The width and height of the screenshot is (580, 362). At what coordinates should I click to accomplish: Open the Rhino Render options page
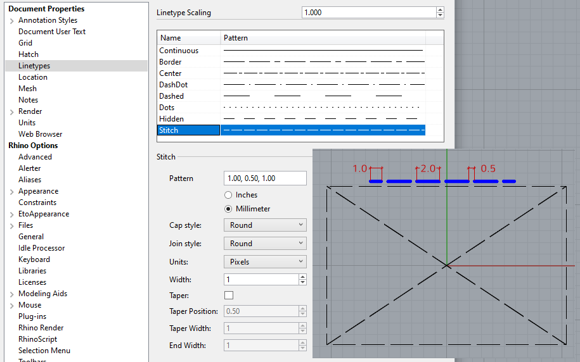pyautogui.click(x=41, y=328)
